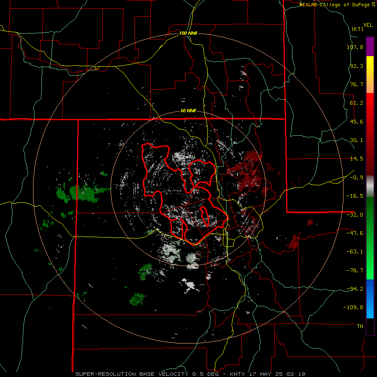Viewport: 377px width, 377px height.
Task: Select the -47.6 velocity scale value
Action: (x=355, y=233)
